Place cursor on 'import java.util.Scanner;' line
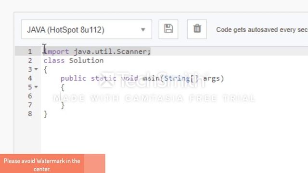308x173 pixels. click(x=97, y=51)
